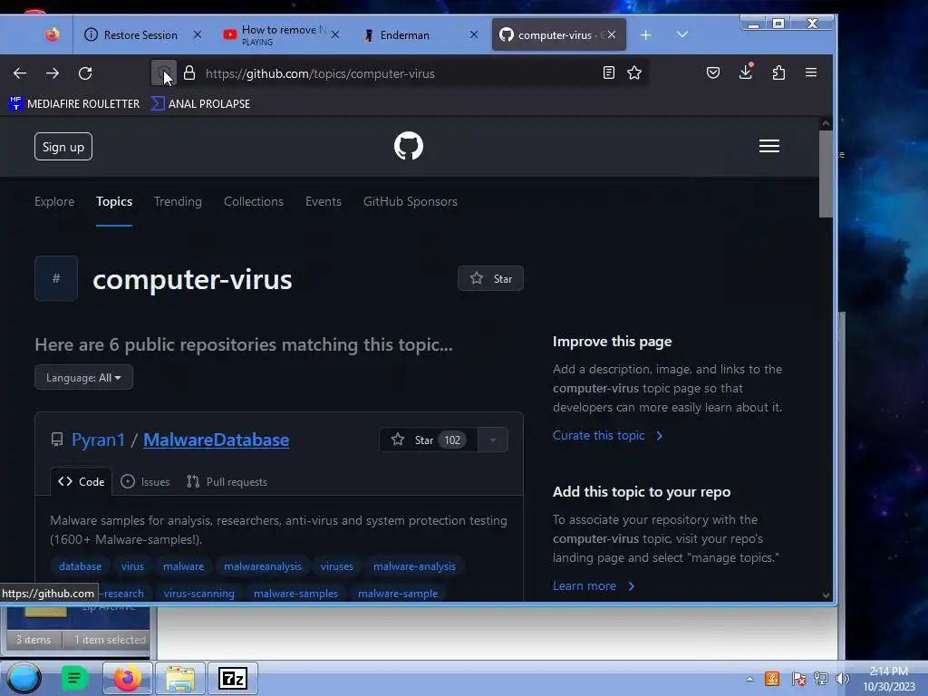Toggle reader view icon in address bar
This screenshot has height=696, width=928.
tap(608, 72)
